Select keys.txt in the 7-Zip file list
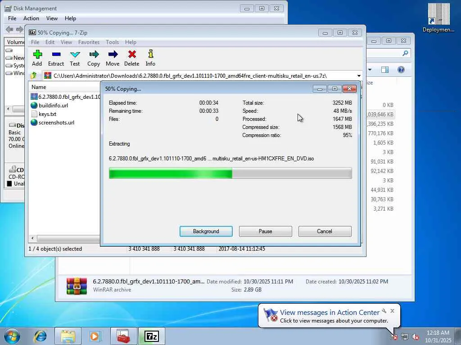This screenshot has width=461, height=345. point(47,114)
